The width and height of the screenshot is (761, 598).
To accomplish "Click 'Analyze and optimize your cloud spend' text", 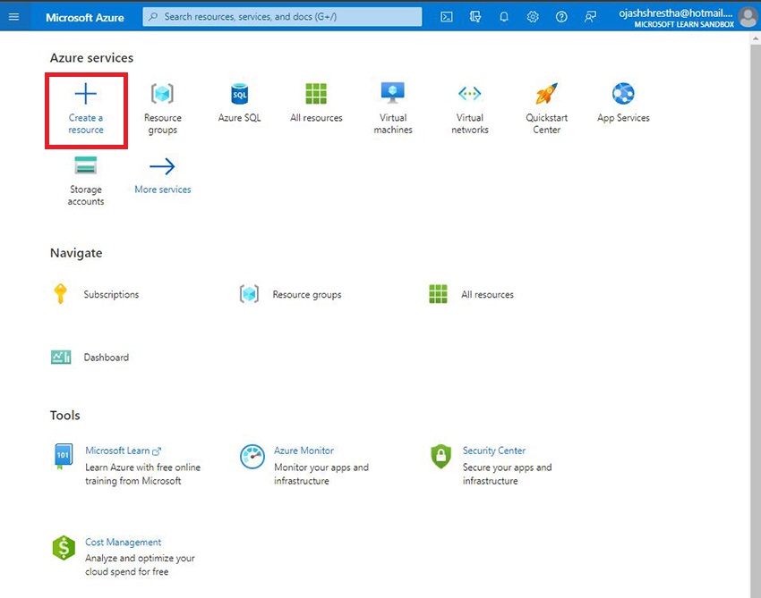I will click(140, 565).
